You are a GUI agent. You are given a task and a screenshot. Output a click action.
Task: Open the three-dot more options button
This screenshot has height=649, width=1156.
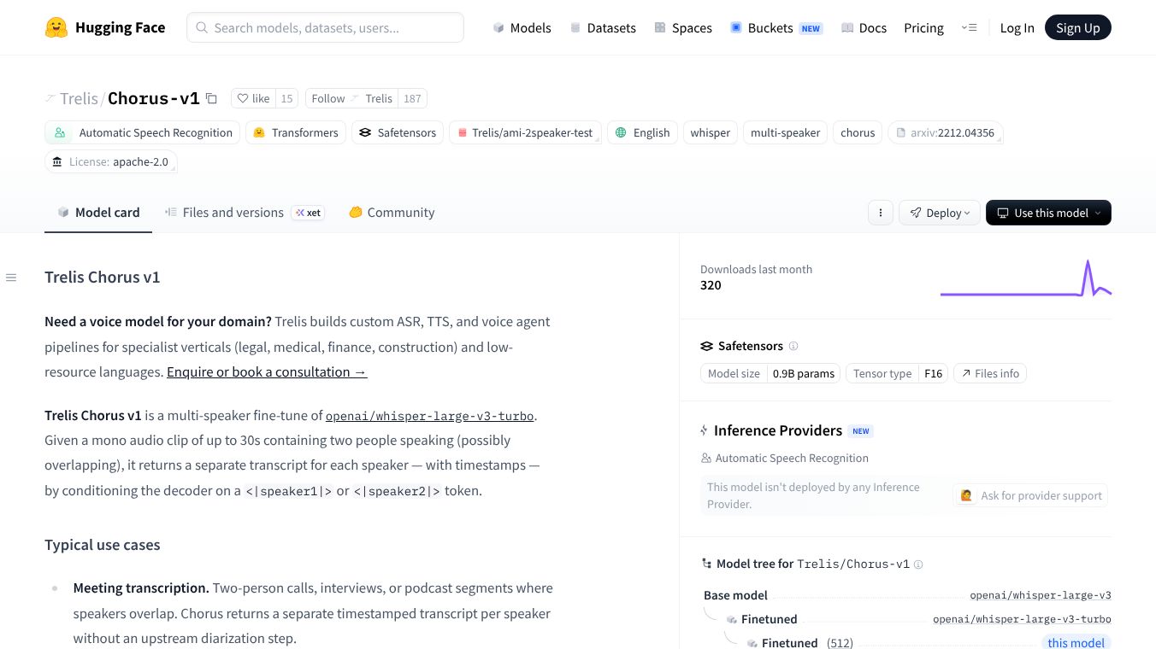coord(880,213)
